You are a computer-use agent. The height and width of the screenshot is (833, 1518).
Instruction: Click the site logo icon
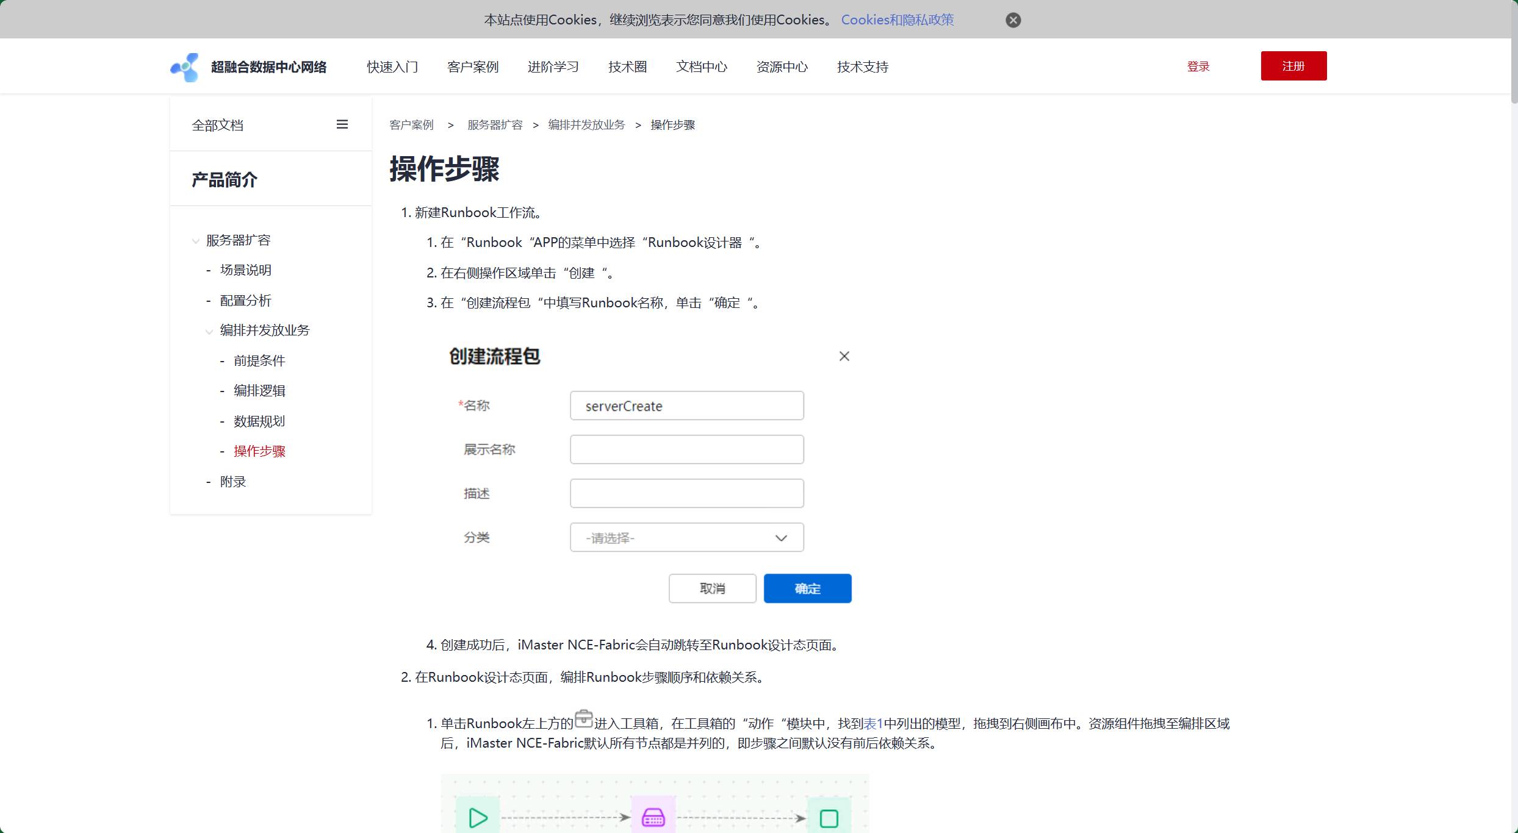click(x=184, y=67)
